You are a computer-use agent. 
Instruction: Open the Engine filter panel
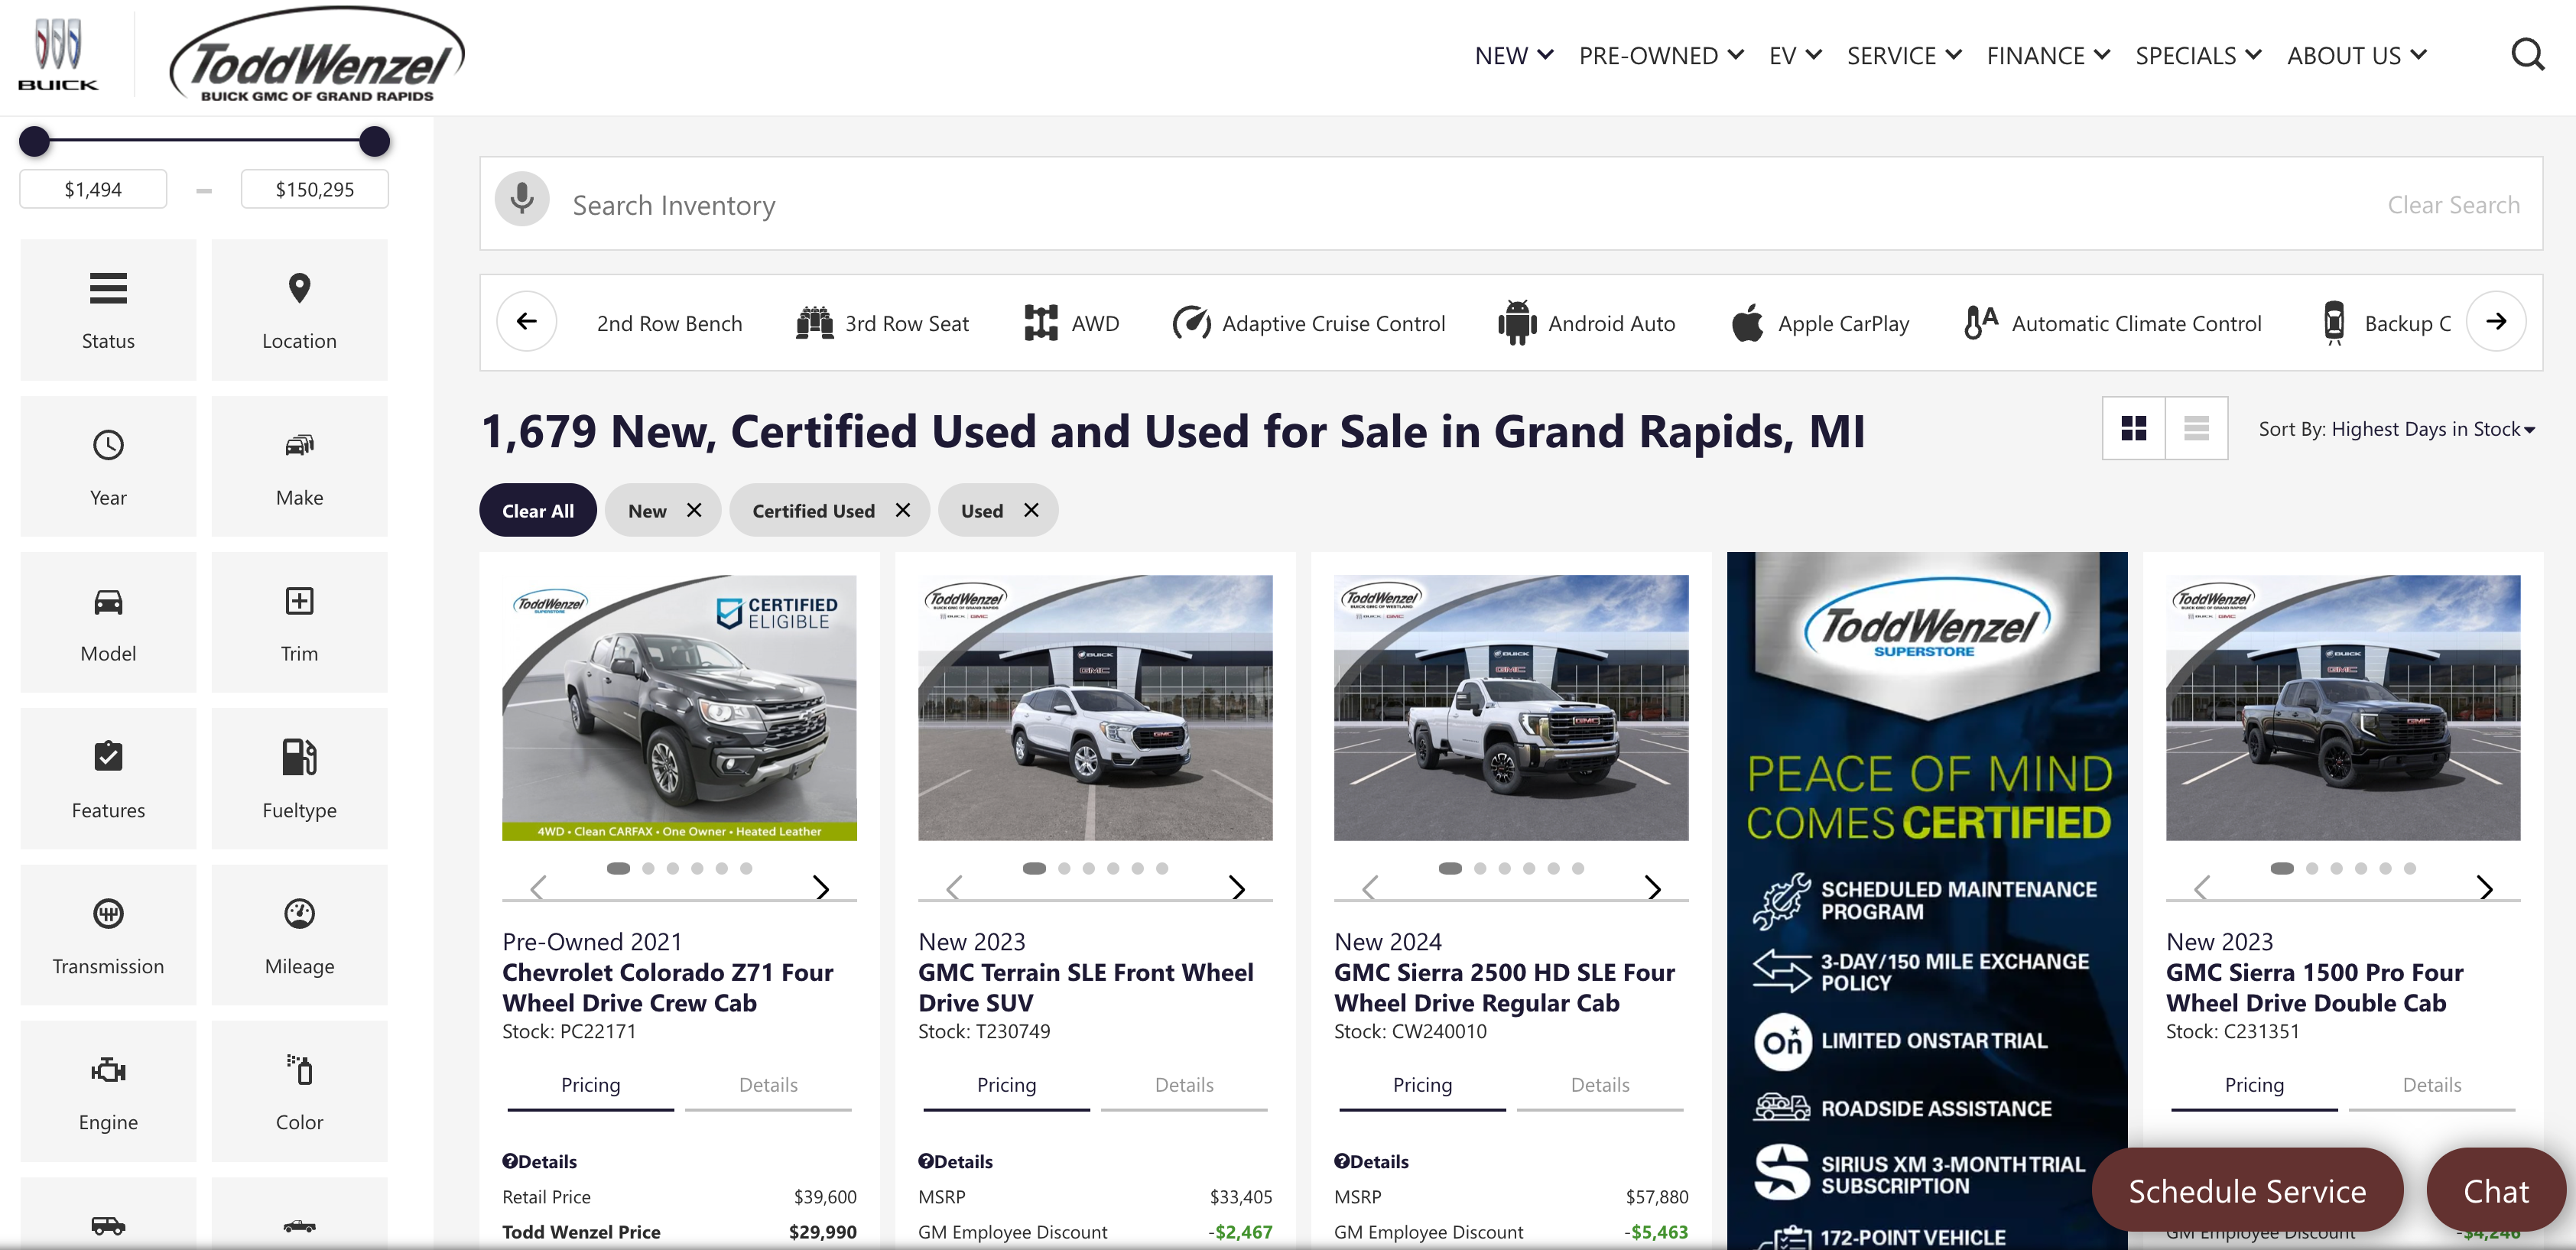[x=108, y=1090]
